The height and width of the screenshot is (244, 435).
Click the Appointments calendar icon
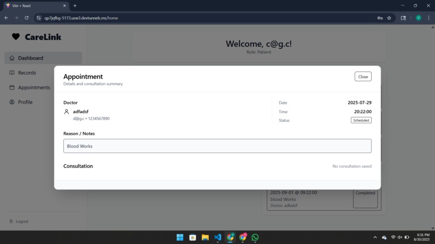(12, 87)
